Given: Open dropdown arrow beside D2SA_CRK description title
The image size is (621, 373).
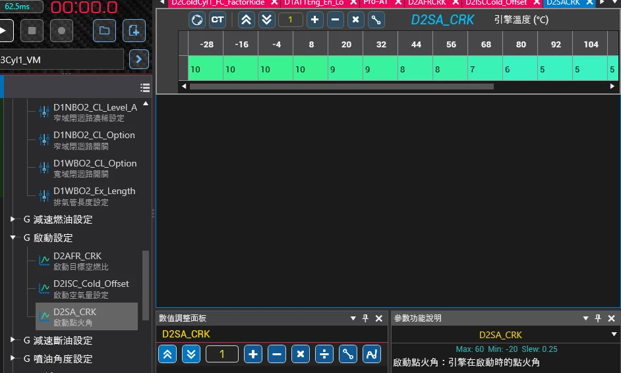Looking at the screenshot, I should [614, 334].
